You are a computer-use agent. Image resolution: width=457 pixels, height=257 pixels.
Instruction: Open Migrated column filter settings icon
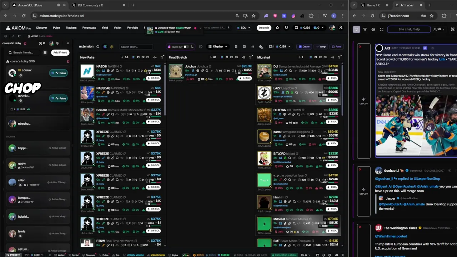pos(339,57)
